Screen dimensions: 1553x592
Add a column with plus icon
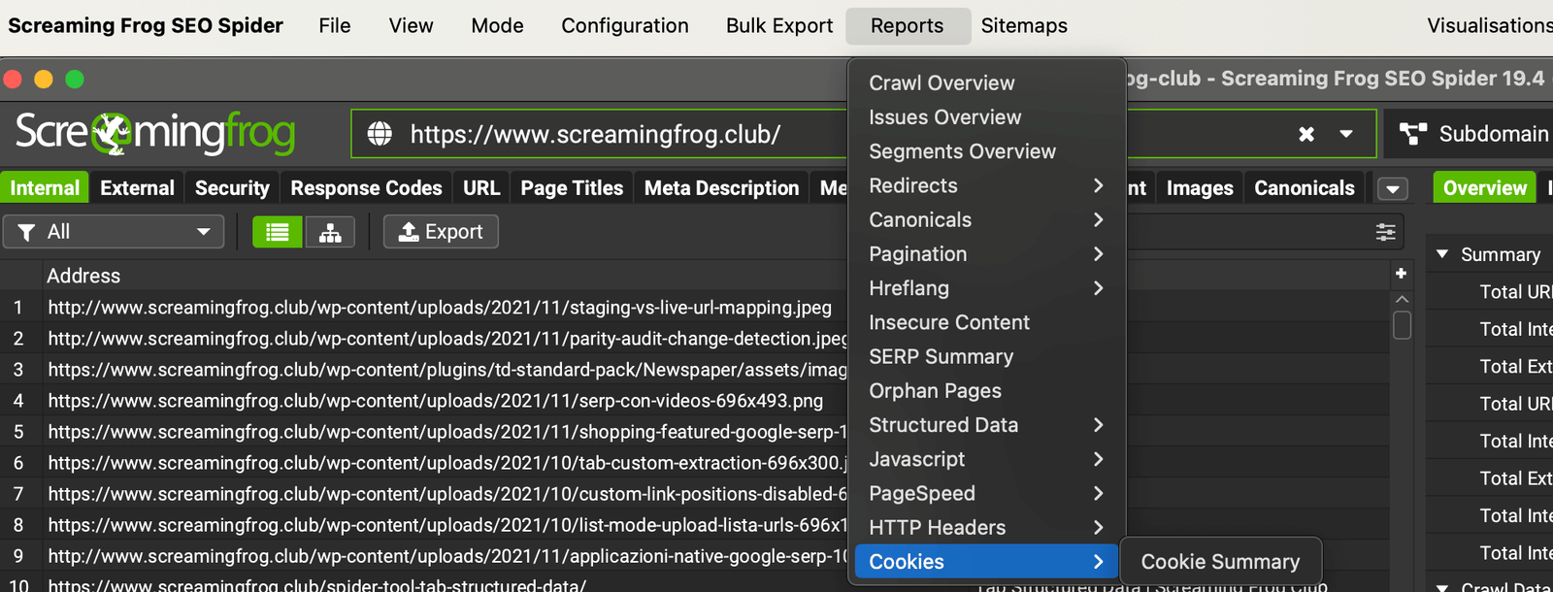tap(1401, 274)
